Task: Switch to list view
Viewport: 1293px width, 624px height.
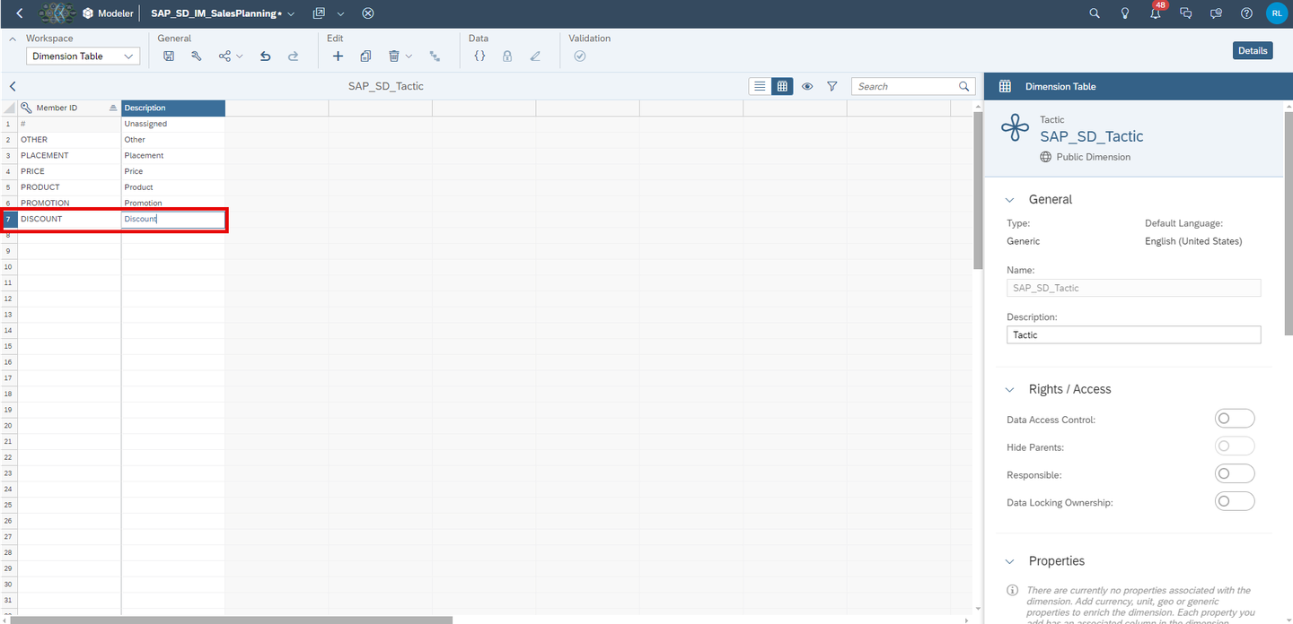Action: (x=760, y=86)
